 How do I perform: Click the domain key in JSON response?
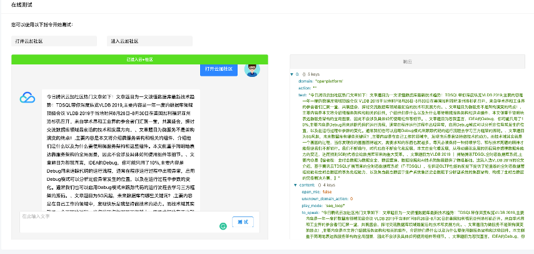coord(306,81)
